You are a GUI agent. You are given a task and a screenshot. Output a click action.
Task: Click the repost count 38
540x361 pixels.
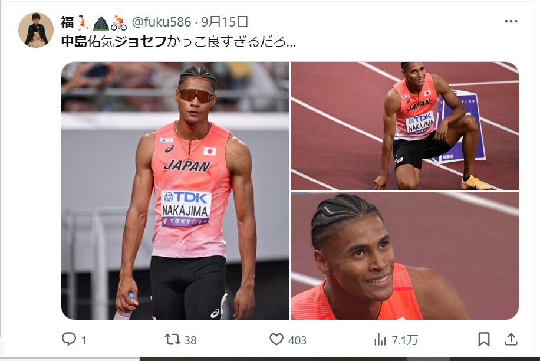[190, 340]
